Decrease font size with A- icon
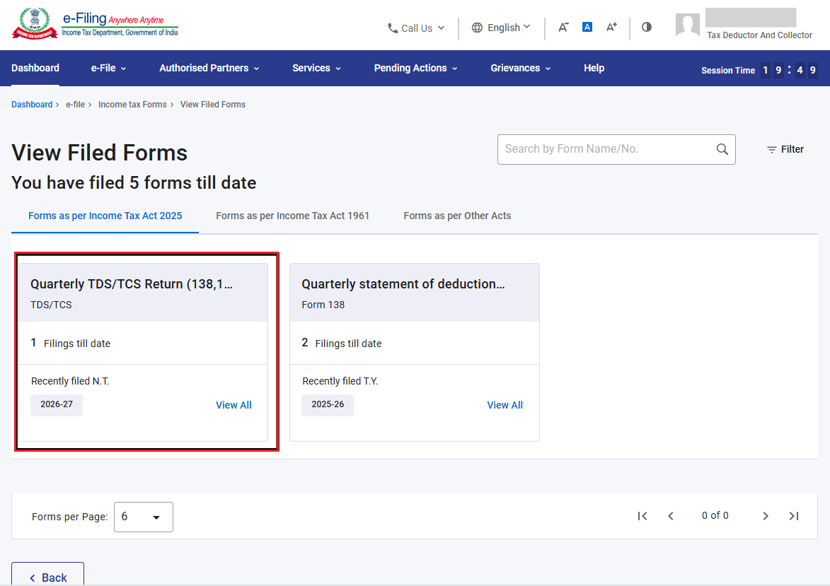 click(x=563, y=27)
